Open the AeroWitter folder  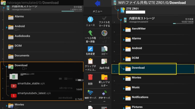click(153, 30)
